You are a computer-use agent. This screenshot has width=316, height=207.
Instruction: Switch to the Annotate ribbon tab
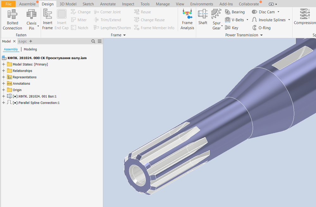[108, 4]
